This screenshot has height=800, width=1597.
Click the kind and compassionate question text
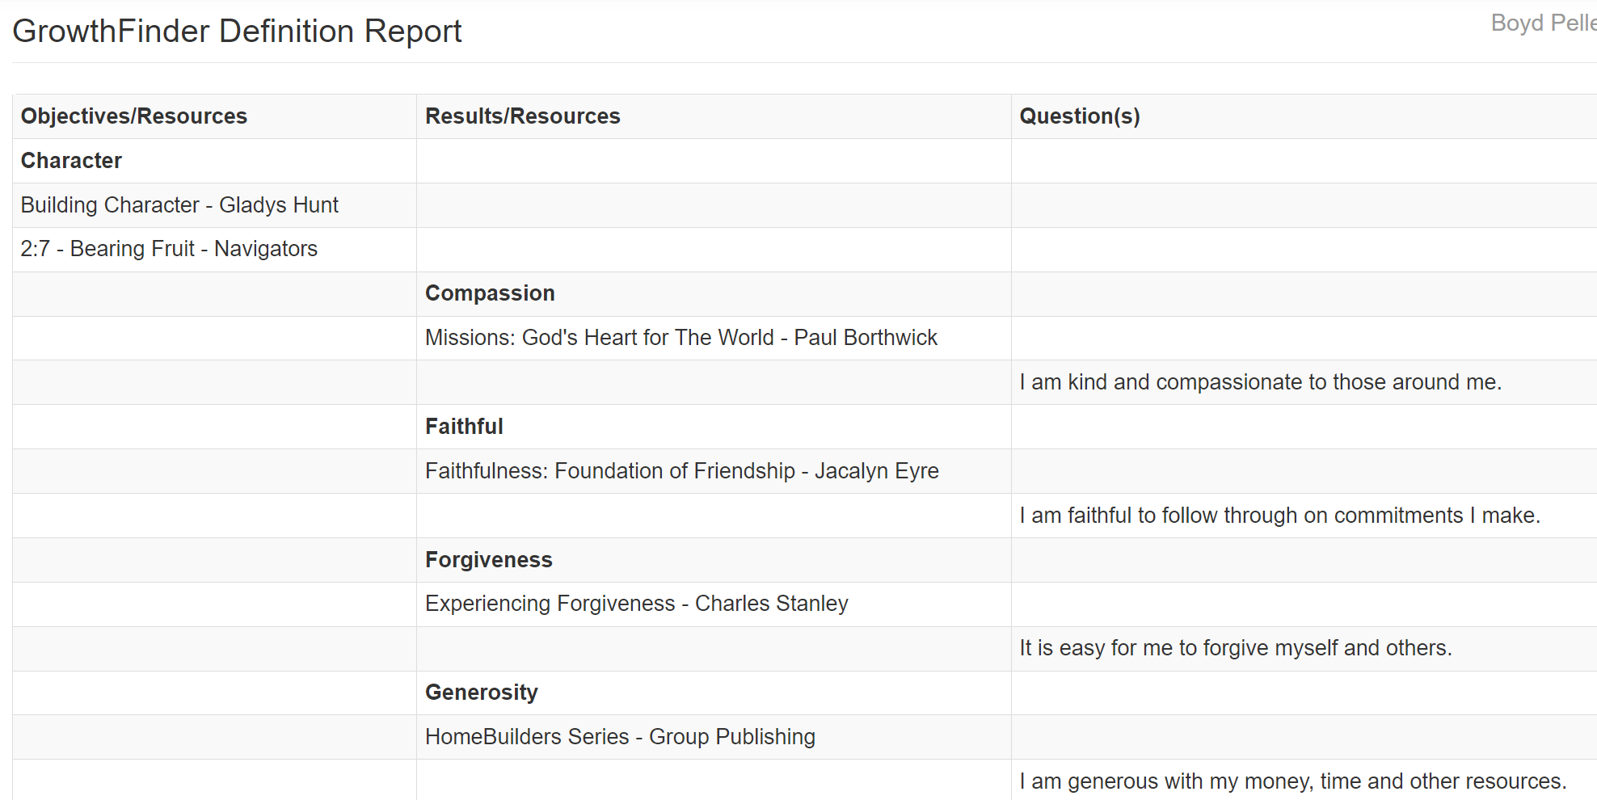pos(1261,382)
